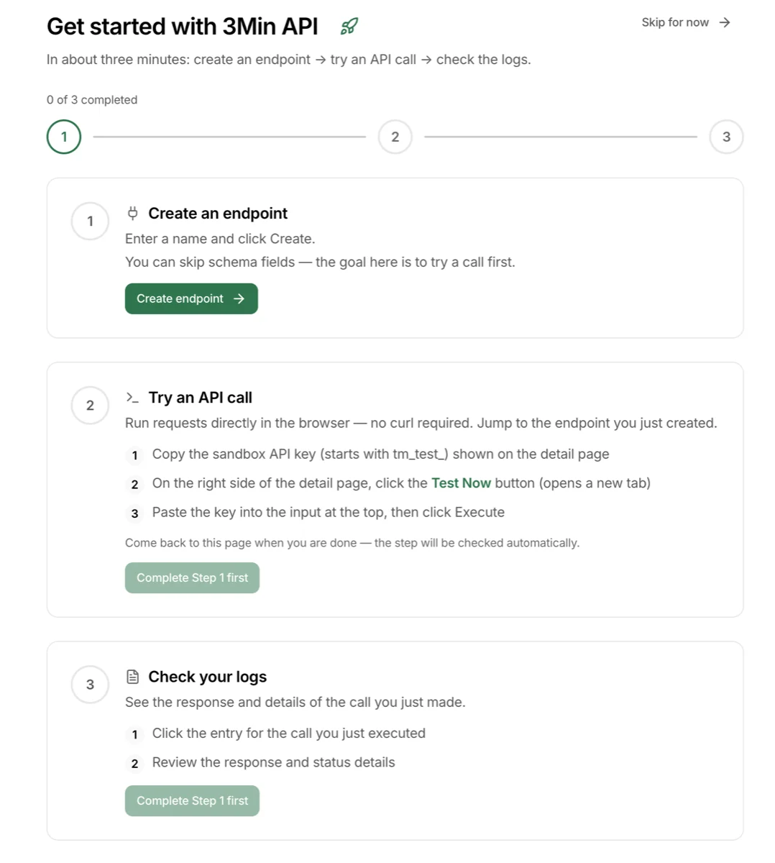Click the document icon next to Check your logs
This screenshot has height=863, width=775.
click(x=132, y=676)
